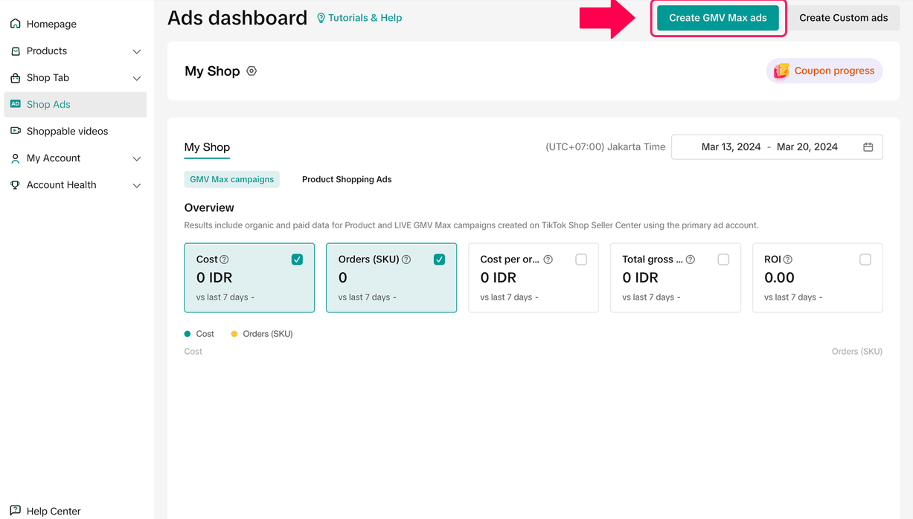Click the Create GMV Max ads button

[x=717, y=18]
